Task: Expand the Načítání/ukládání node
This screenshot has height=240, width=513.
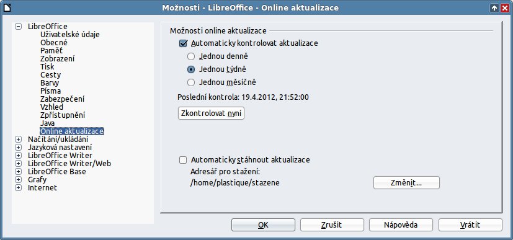Action: [x=19, y=140]
